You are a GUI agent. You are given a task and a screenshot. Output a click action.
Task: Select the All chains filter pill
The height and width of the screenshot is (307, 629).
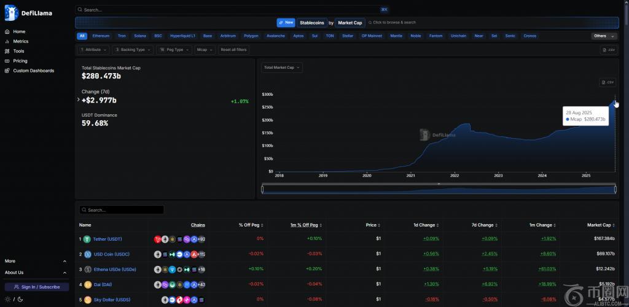(82, 36)
